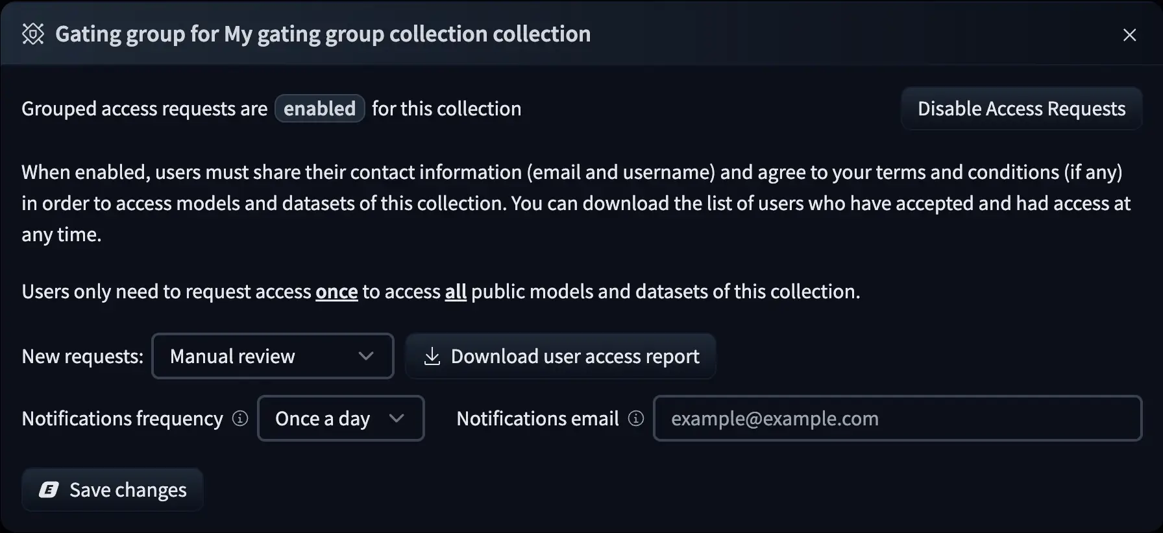Screen dimensions: 1163x533
Task: Close the gating group dialog
Action: [x=1130, y=35]
